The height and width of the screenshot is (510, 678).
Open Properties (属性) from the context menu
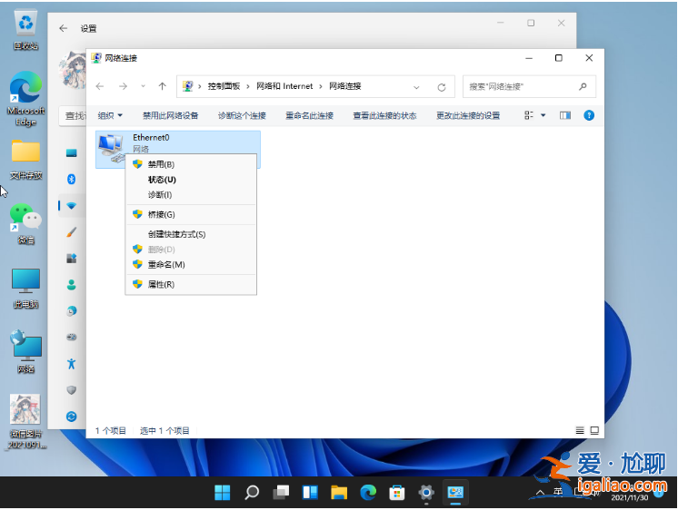(x=191, y=284)
